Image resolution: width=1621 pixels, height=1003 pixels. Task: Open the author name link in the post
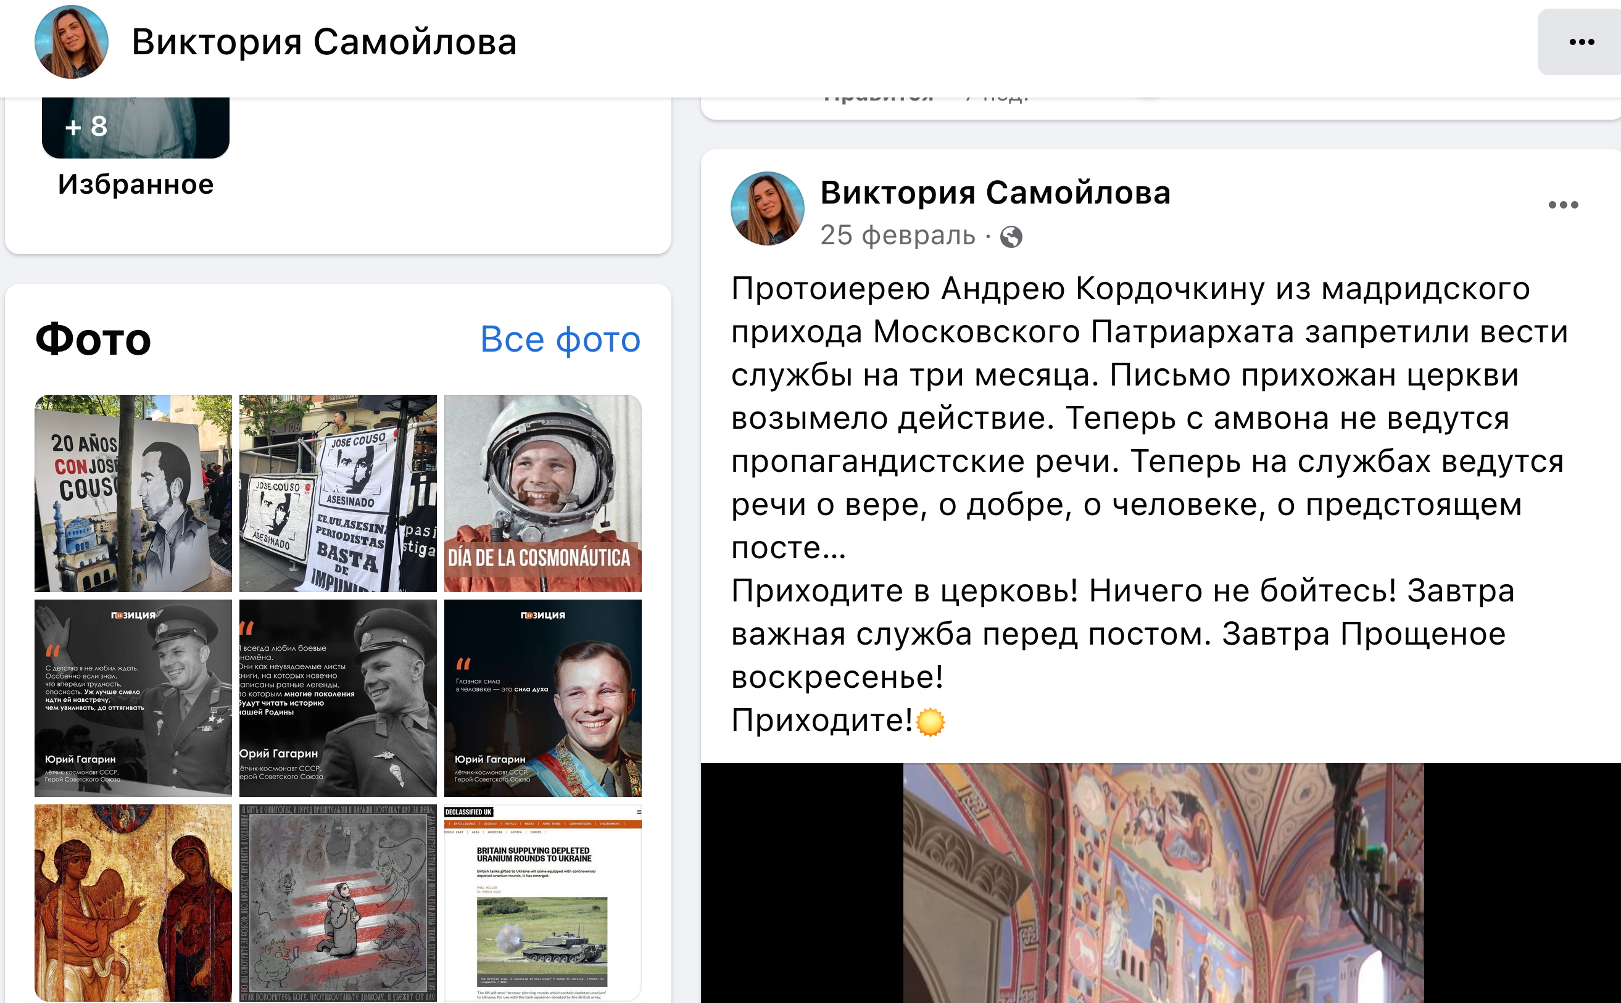coord(995,193)
